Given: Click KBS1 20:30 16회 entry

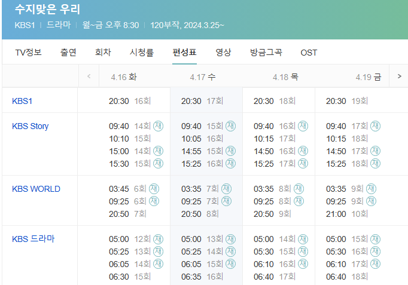Looking at the screenshot, I should point(130,101).
